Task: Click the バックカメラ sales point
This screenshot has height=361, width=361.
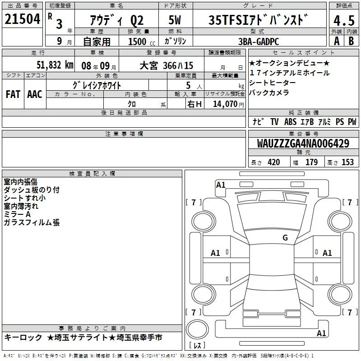Action: coord(269,93)
